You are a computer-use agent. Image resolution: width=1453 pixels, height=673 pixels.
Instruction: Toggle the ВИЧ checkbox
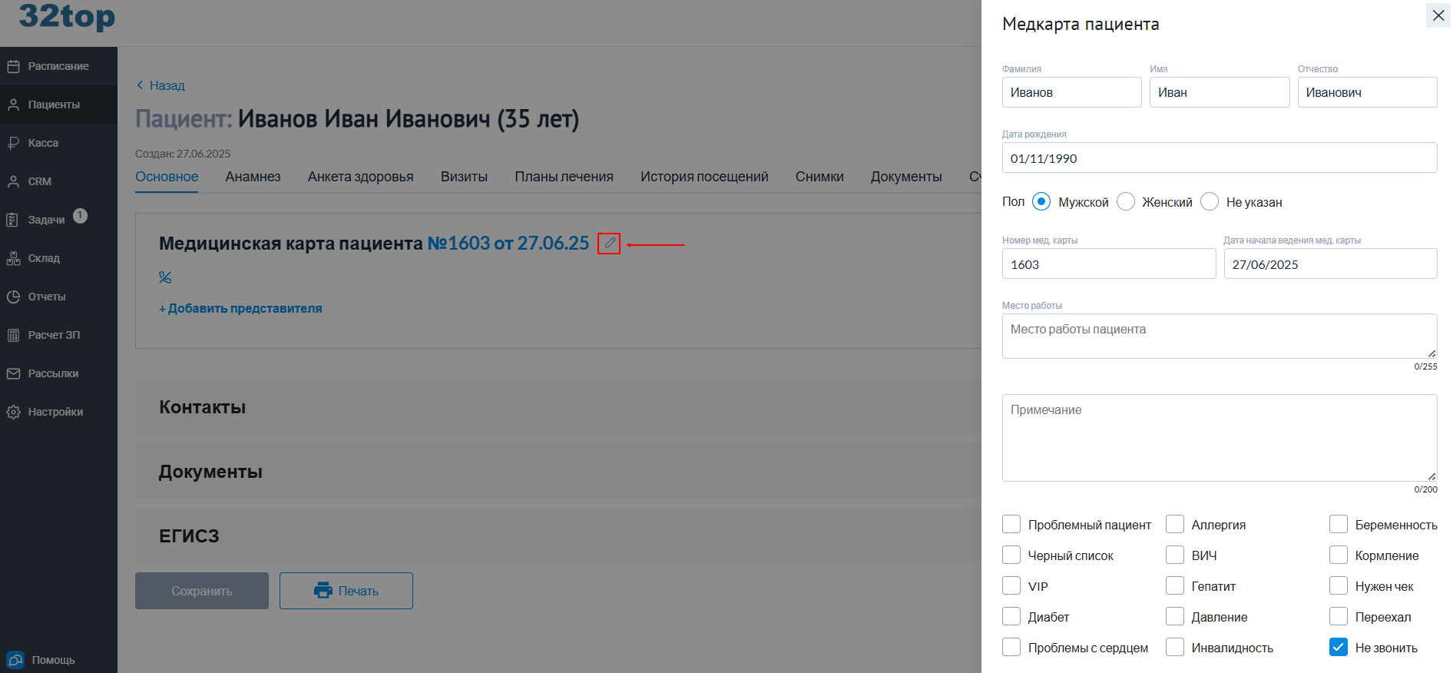[x=1175, y=555]
